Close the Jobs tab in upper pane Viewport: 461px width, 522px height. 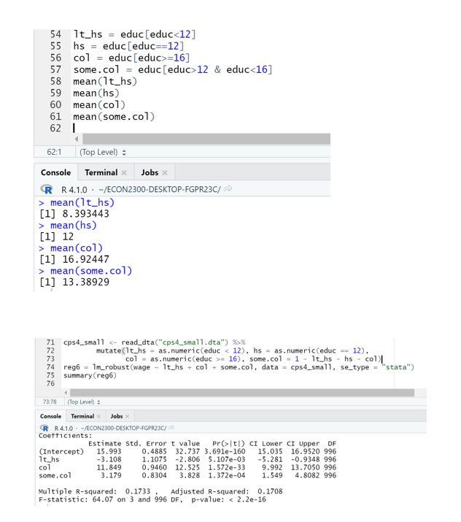coord(165,172)
